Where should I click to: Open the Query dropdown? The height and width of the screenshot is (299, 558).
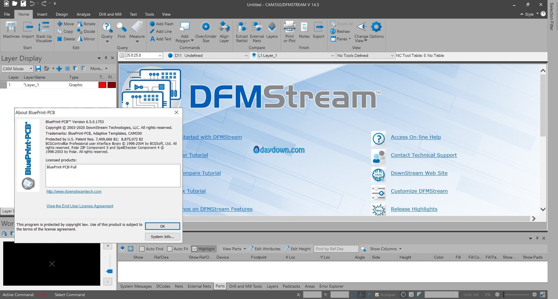107,41
